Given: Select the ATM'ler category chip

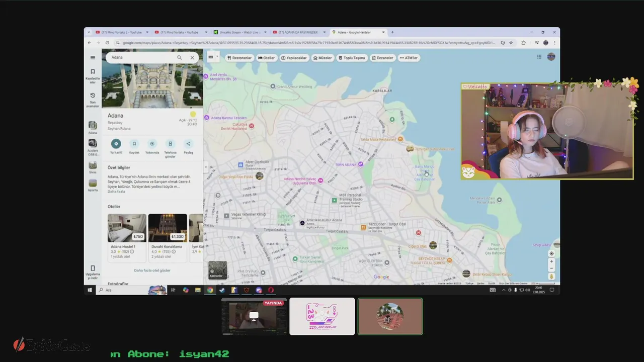Looking at the screenshot, I should coord(409,58).
